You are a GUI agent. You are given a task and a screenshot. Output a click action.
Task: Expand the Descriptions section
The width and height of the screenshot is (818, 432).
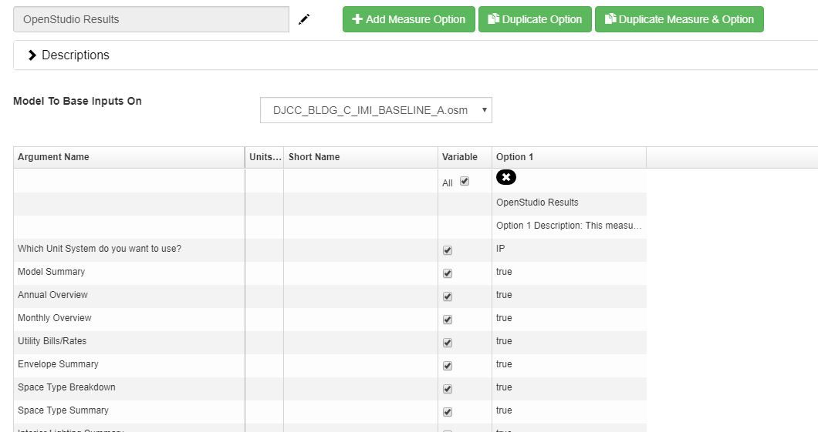pos(69,55)
